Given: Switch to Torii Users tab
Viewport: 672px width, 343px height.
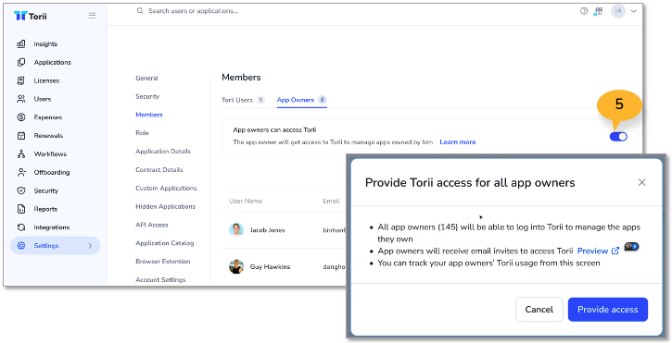Looking at the screenshot, I should (243, 100).
